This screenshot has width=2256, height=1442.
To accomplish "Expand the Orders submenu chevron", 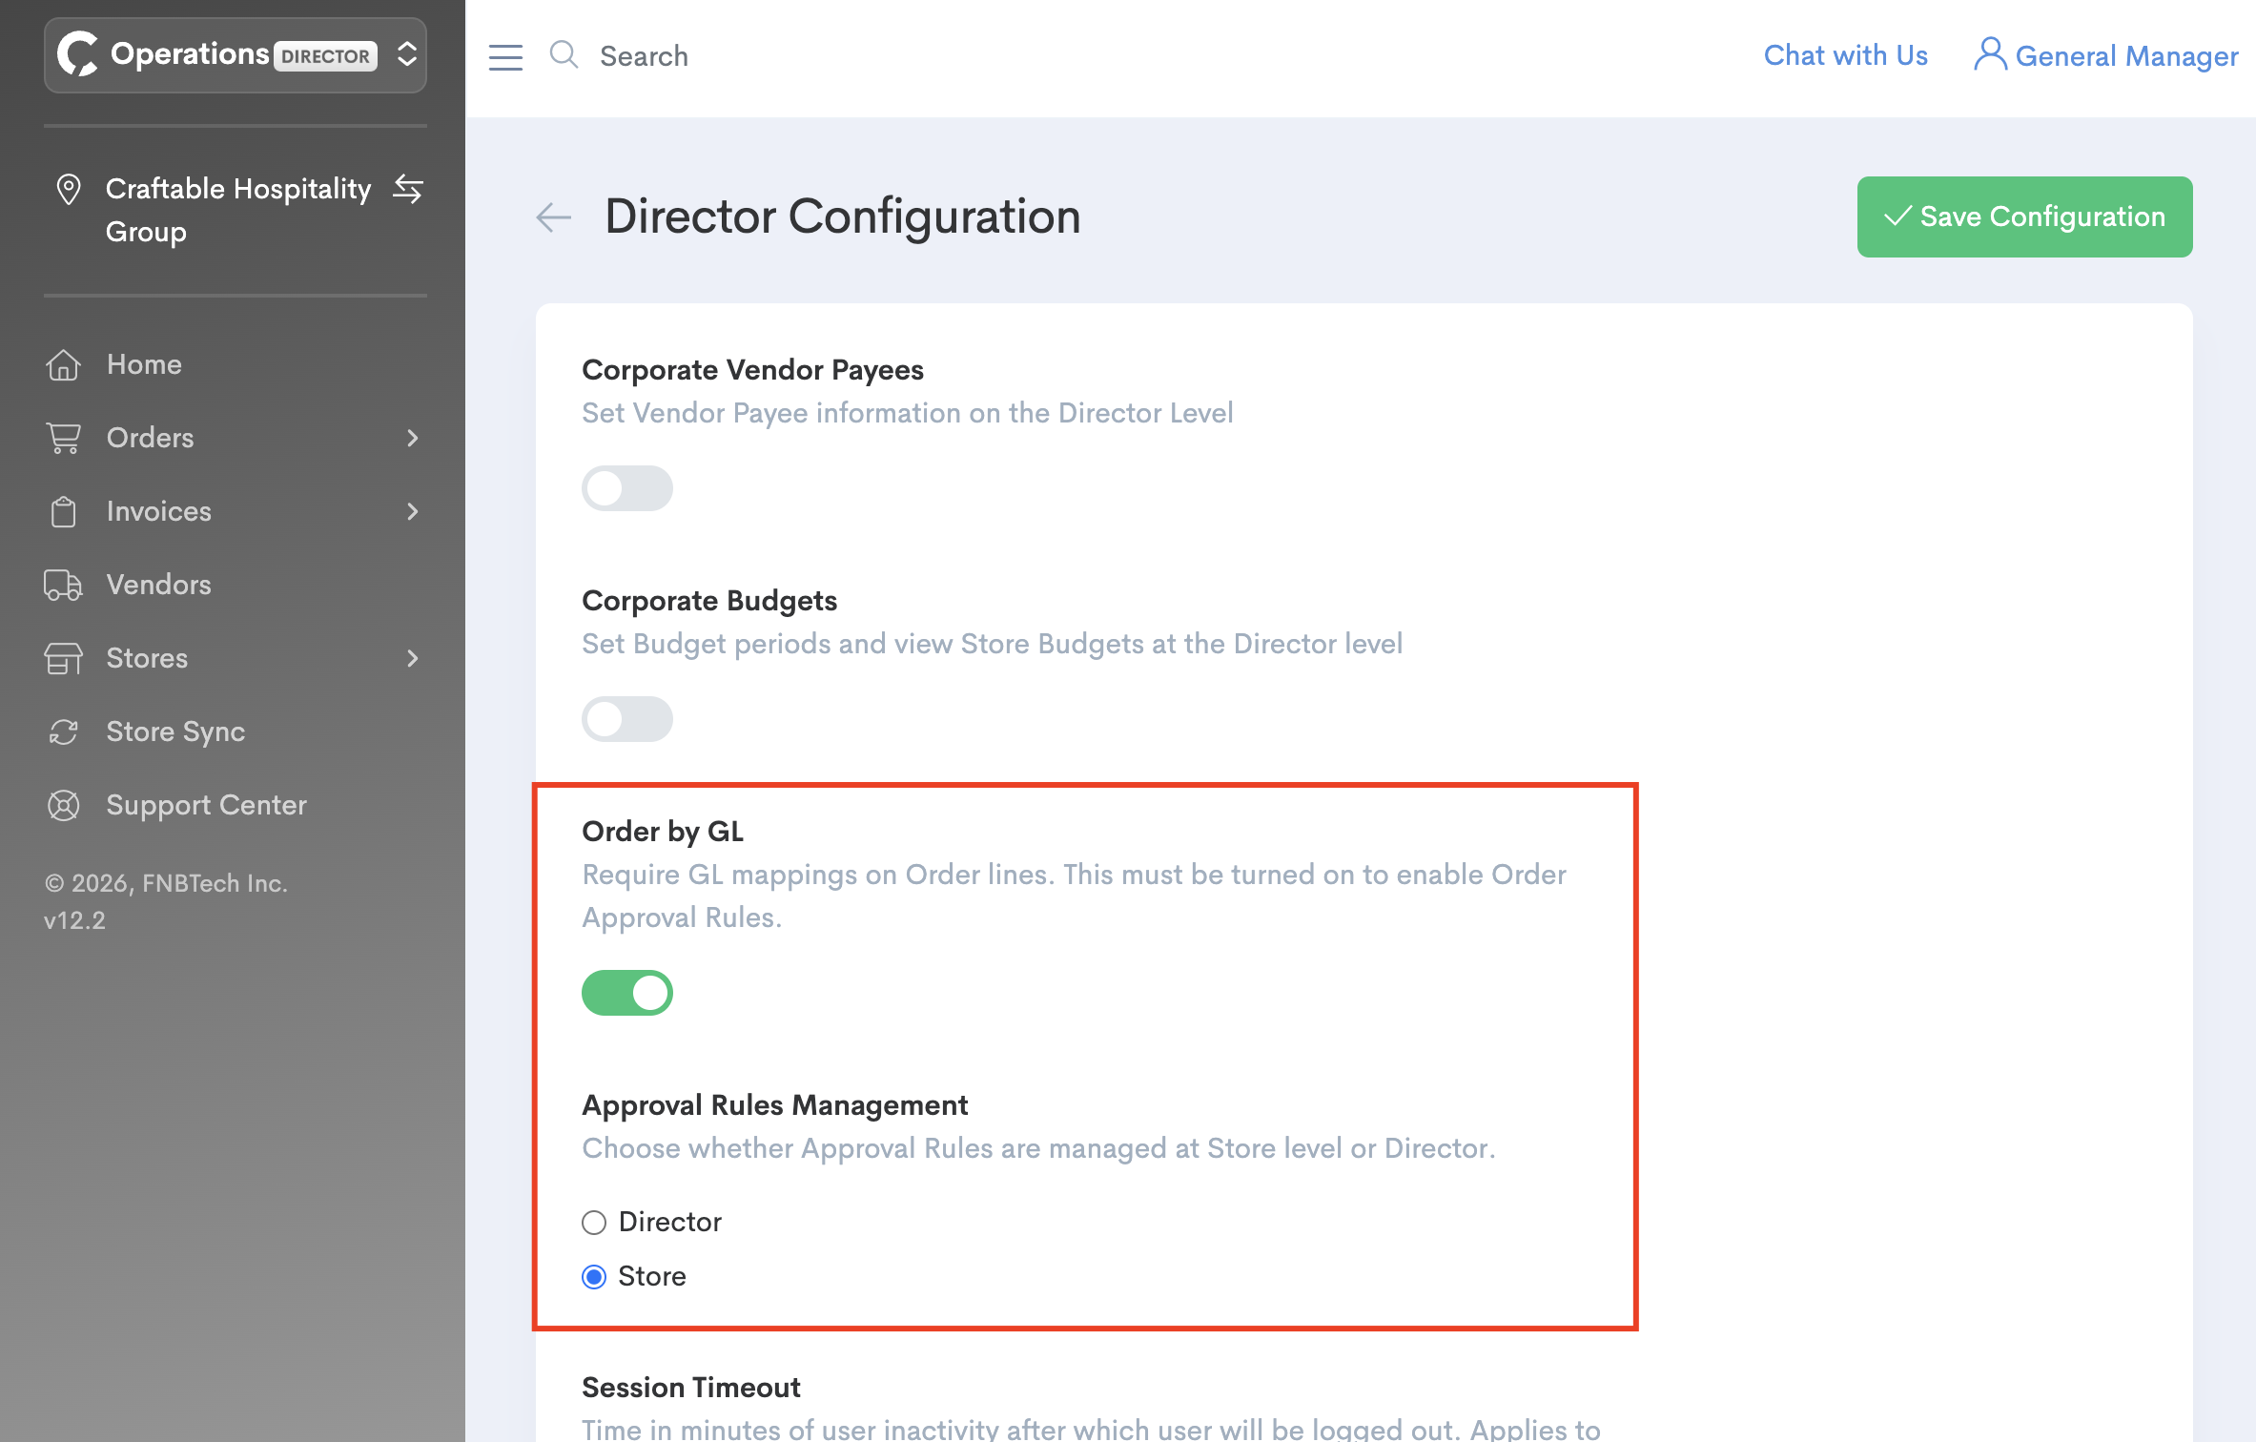I will (412, 438).
